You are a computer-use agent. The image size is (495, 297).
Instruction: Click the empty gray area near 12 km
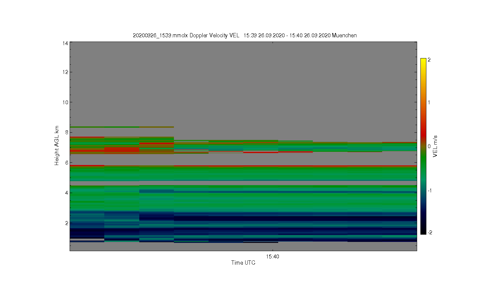pyautogui.click(x=243, y=72)
